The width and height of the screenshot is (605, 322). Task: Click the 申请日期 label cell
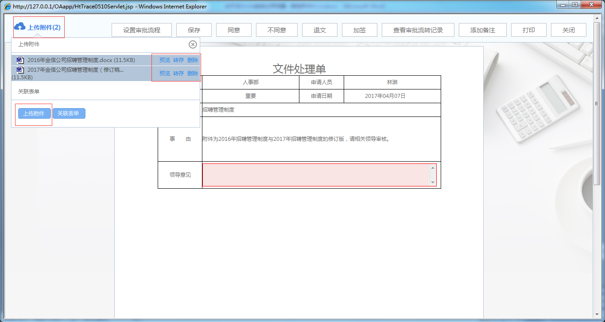tap(322, 96)
